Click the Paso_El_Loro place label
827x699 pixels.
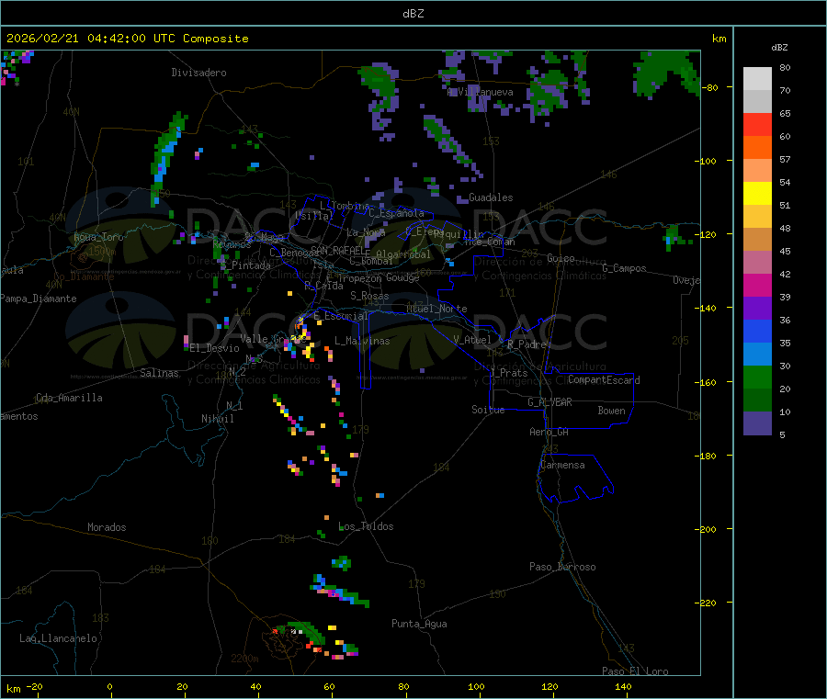coord(636,671)
